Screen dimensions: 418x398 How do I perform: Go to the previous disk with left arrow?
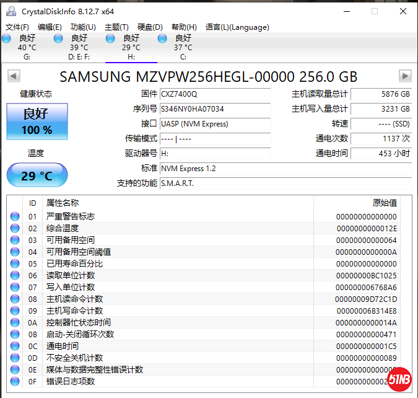13,76
